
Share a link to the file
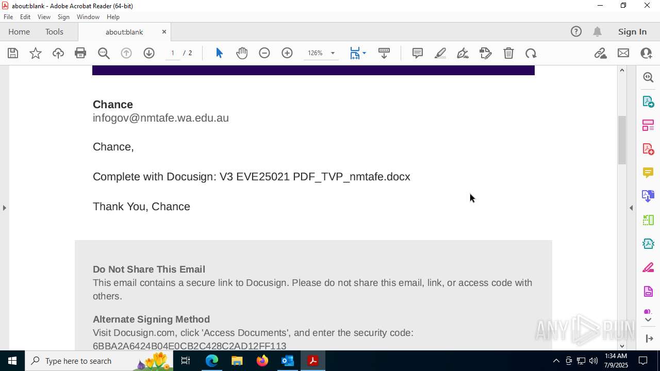coord(600,53)
